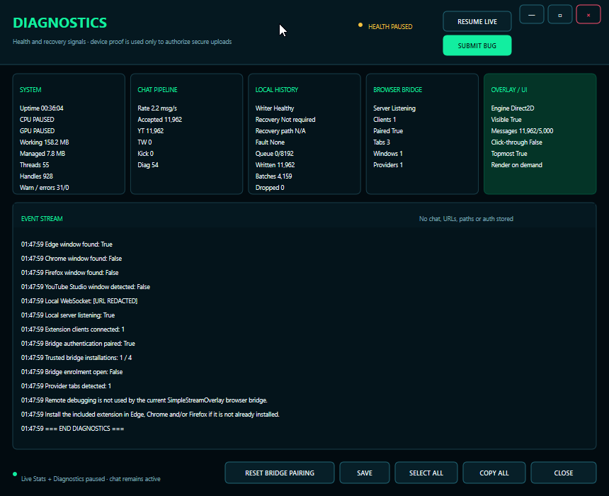The image size is (609, 496).
Task: Select the SYSTEM card
Action: (69, 134)
